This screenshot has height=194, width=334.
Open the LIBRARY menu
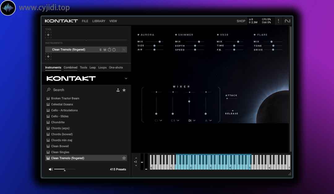(99, 21)
